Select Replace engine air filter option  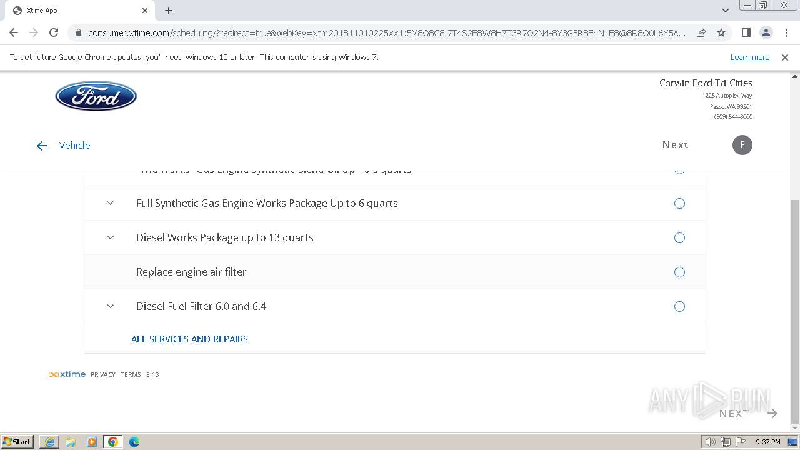coord(679,272)
